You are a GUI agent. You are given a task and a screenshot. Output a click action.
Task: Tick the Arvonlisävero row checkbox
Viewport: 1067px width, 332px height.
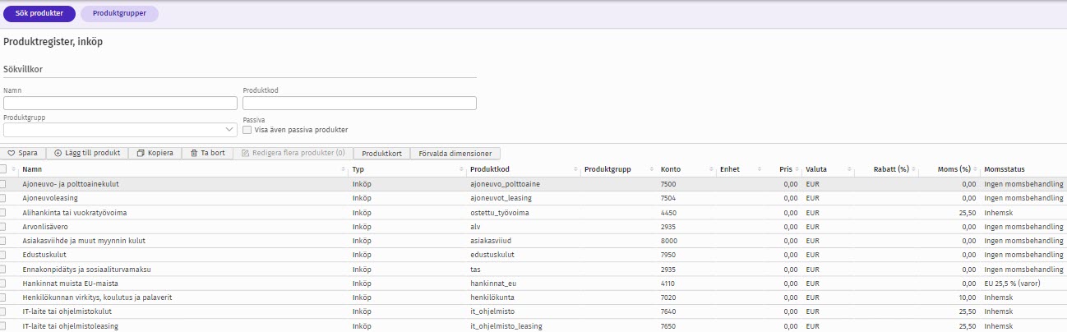(x=3, y=226)
